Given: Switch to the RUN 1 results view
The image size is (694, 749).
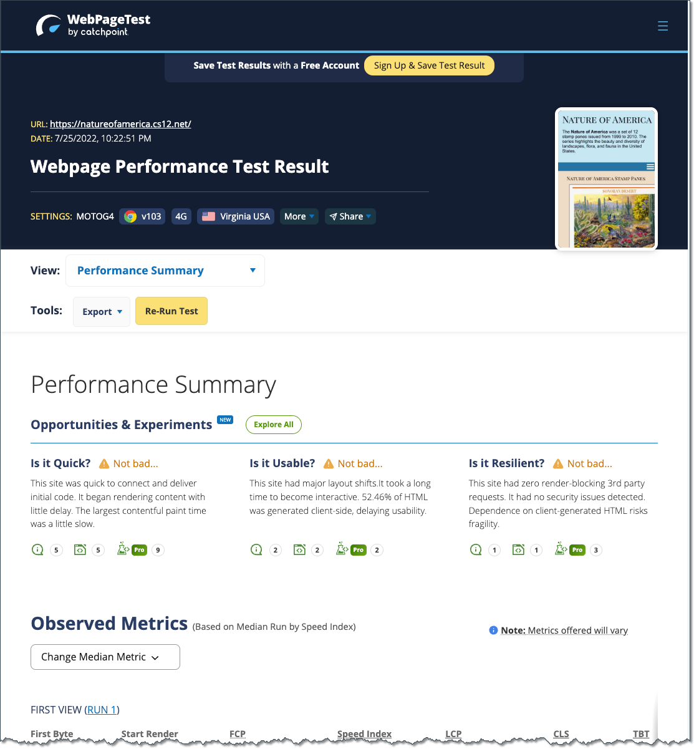Looking at the screenshot, I should (102, 709).
